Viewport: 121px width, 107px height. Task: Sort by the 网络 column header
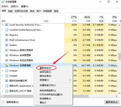point(114,21)
